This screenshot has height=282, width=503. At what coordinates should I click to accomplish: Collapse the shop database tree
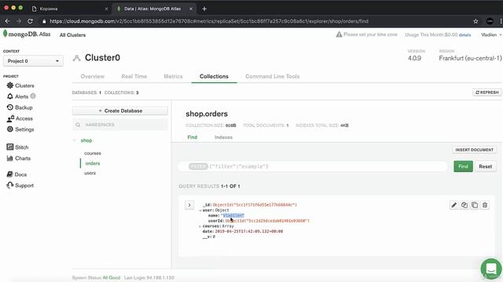click(x=75, y=140)
